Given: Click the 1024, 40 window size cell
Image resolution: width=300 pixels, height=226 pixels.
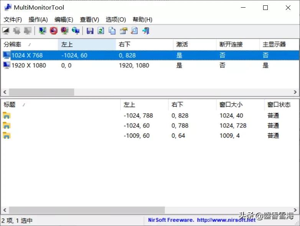Looking at the screenshot, I should click(x=231, y=115).
